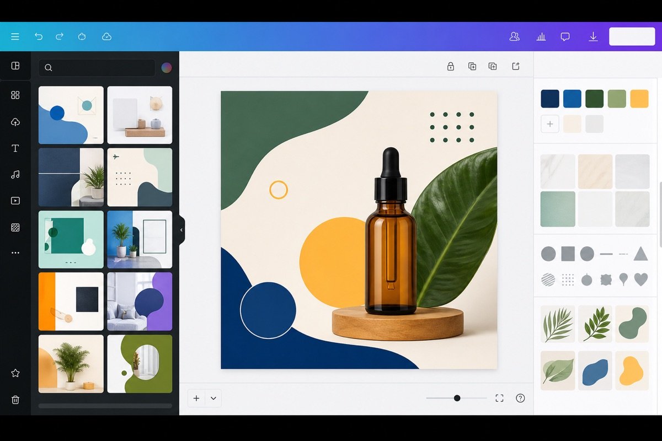The image size is (662, 441).
Task: Select the dark green palette swatch
Action: click(x=595, y=99)
